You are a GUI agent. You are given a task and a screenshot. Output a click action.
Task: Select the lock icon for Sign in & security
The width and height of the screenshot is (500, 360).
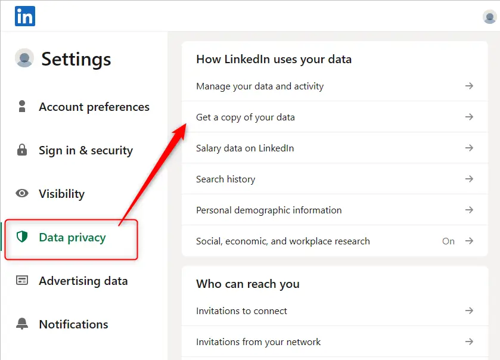click(x=23, y=150)
